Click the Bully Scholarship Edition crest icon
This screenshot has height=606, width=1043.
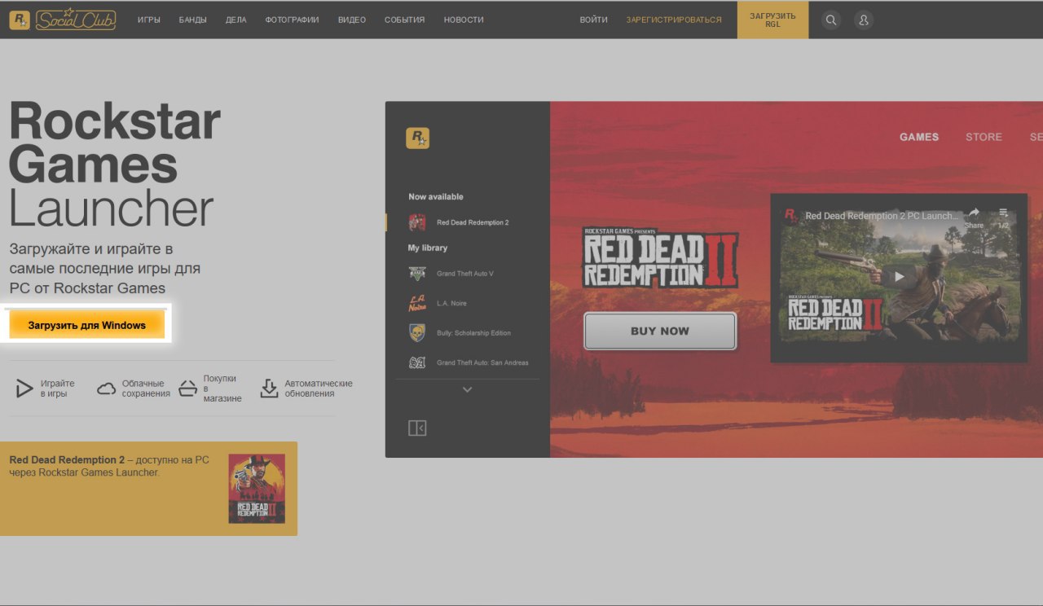pyautogui.click(x=417, y=332)
